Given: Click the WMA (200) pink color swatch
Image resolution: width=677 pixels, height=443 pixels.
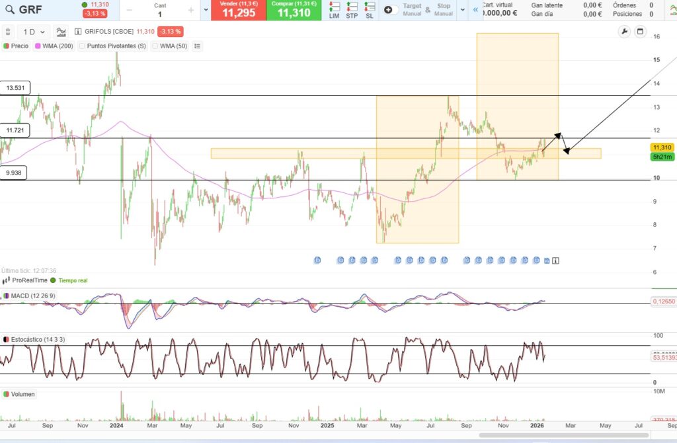Looking at the screenshot, I should (x=37, y=46).
